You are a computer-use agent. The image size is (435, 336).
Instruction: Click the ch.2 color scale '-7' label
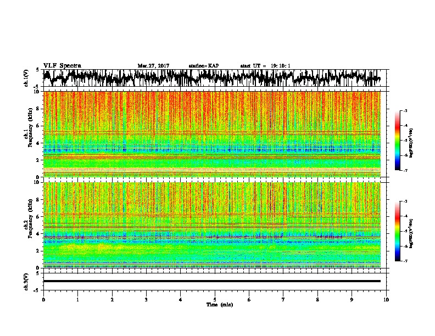[x=405, y=261]
